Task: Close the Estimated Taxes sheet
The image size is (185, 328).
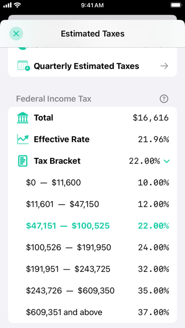Action: coord(16,33)
